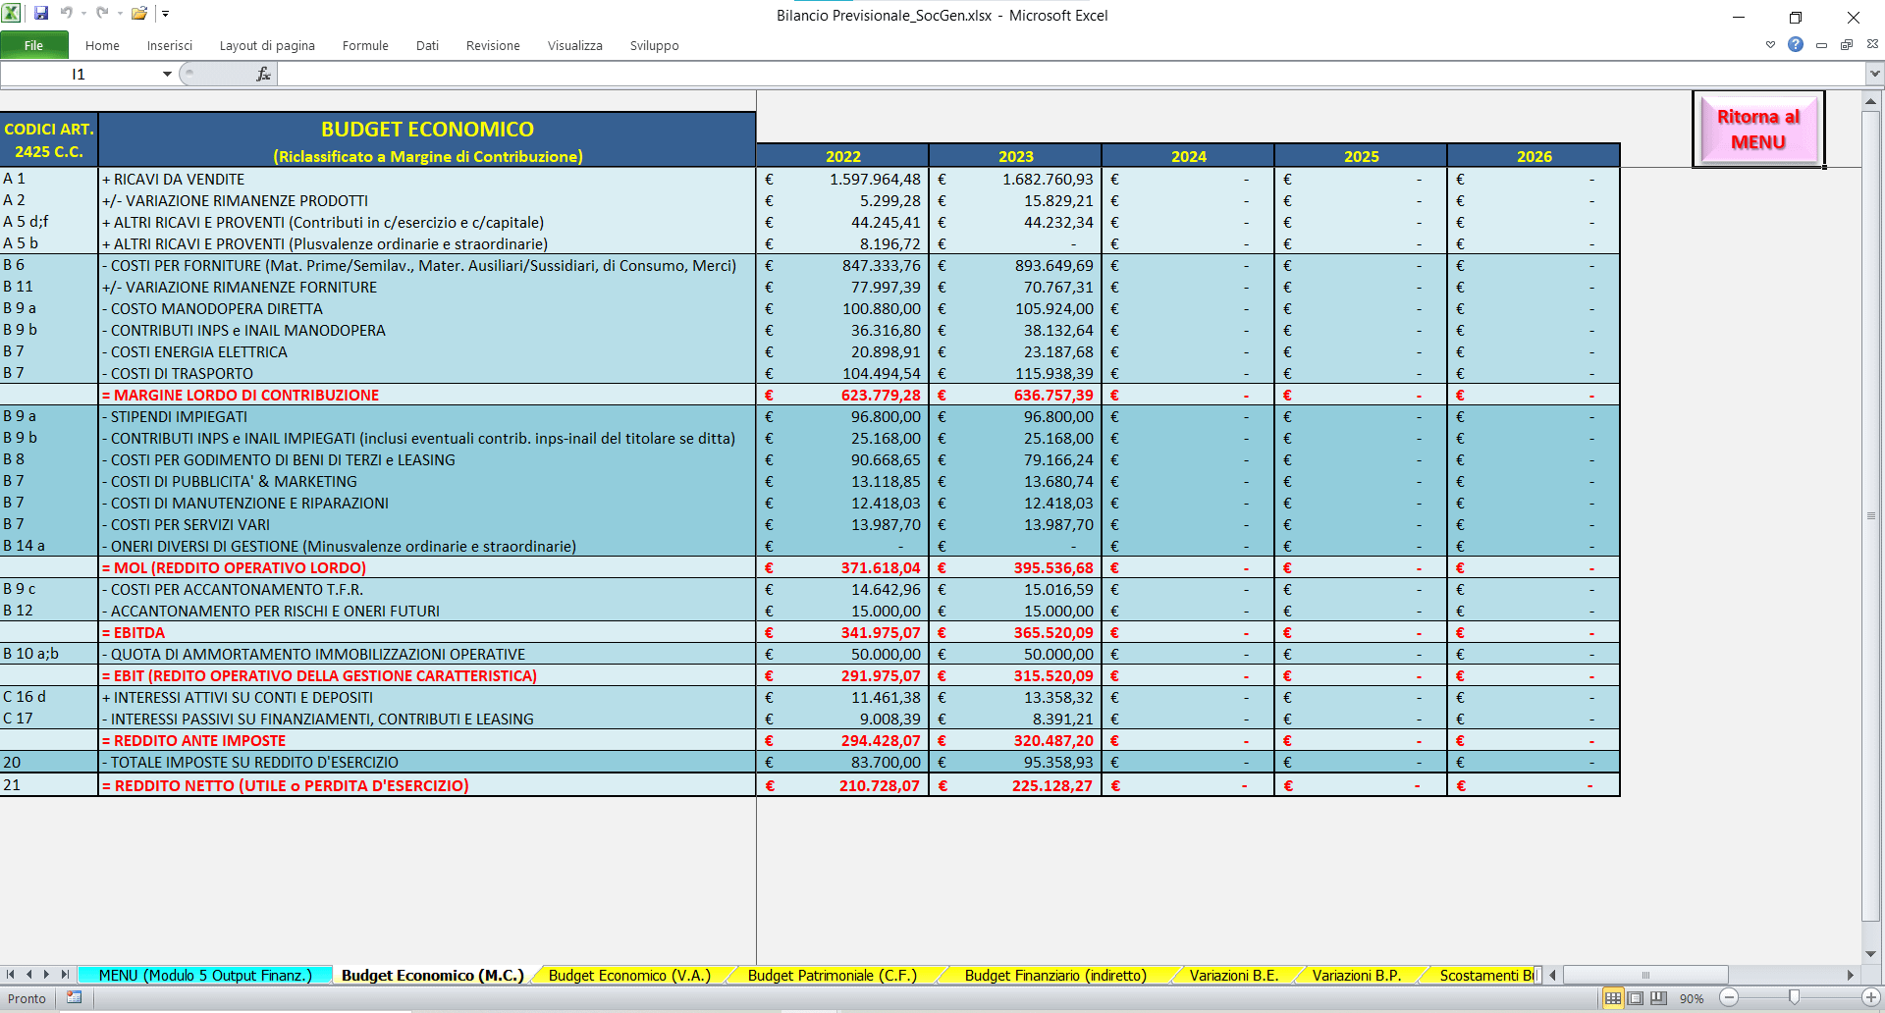Screen dimensions: 1885x1013
Task: Select the 2023 column header cell
Action: coord(1015,156)
